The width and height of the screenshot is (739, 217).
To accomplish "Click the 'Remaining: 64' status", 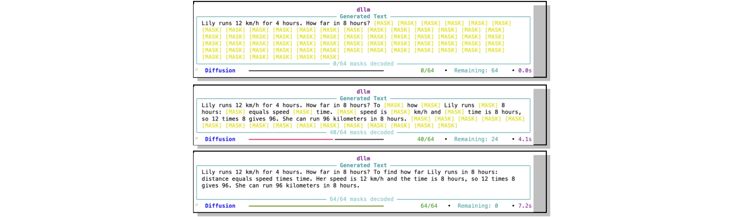I will 476,71.
